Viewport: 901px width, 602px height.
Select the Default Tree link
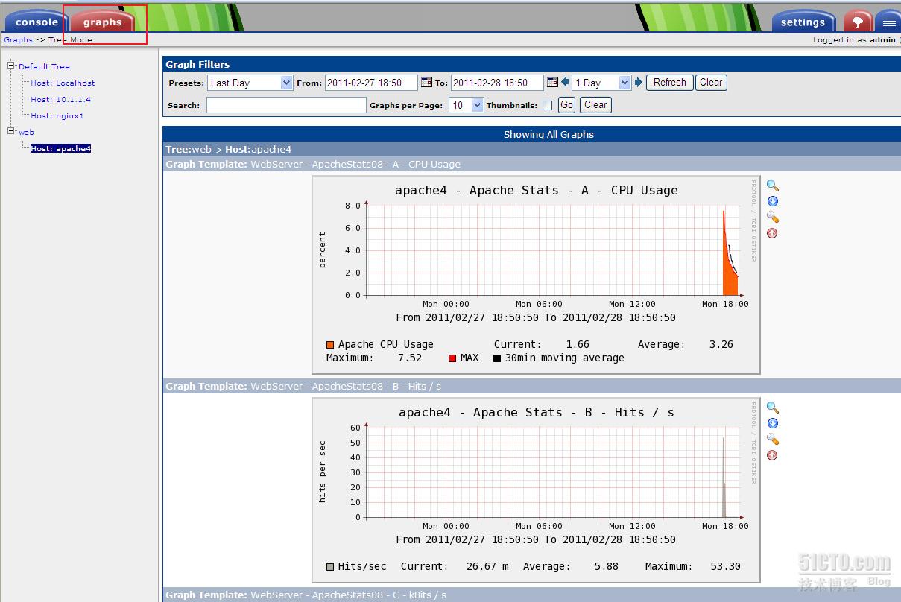click(x=44, y=66)
